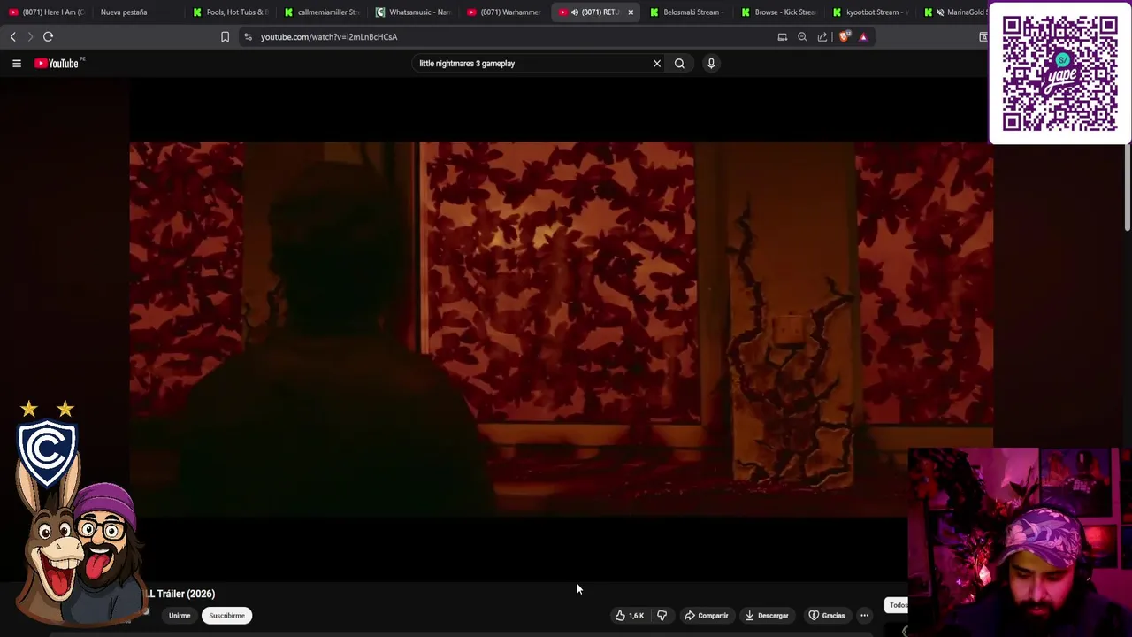Select the Todos filter chip
This screenshot has height=637, width=1132.
897,605
